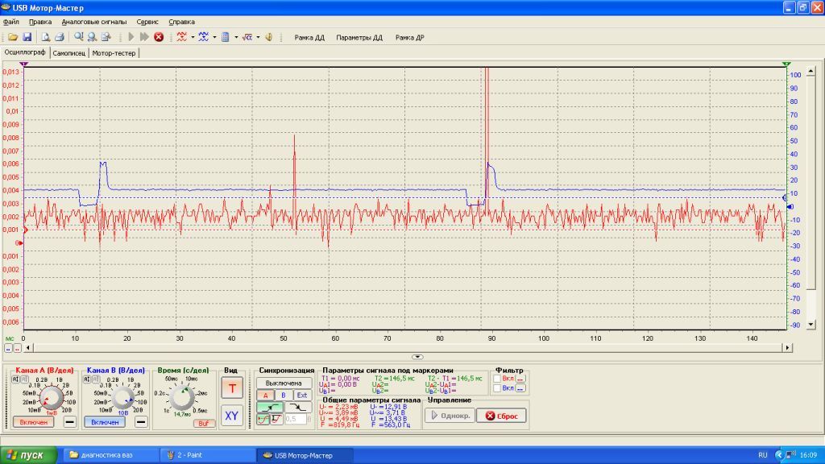
Task: Select rising edge sync trigger icon
Action: tap(269, 407)
